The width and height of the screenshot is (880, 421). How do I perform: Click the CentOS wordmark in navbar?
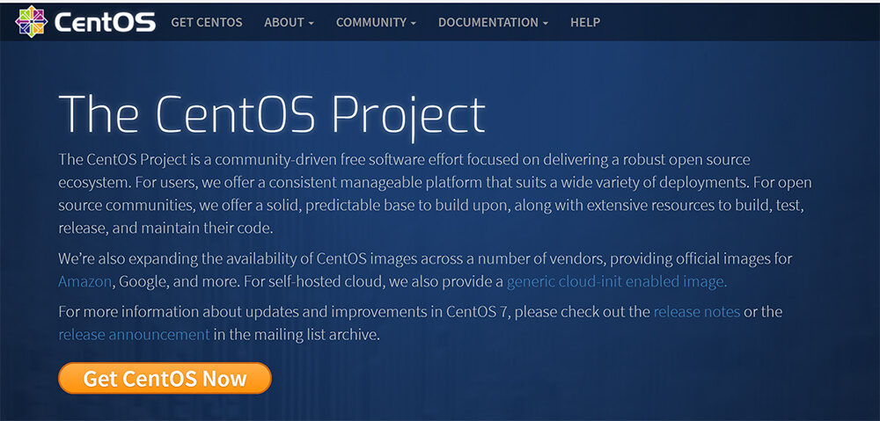pos(105,23)
